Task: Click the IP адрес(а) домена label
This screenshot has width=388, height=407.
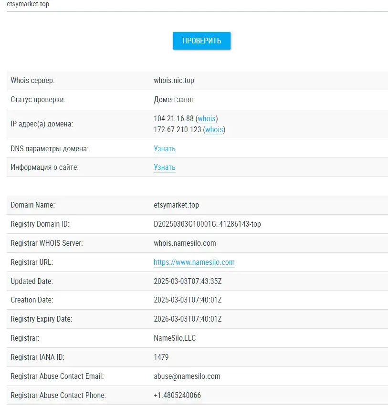Action: (x=42, y=124)
